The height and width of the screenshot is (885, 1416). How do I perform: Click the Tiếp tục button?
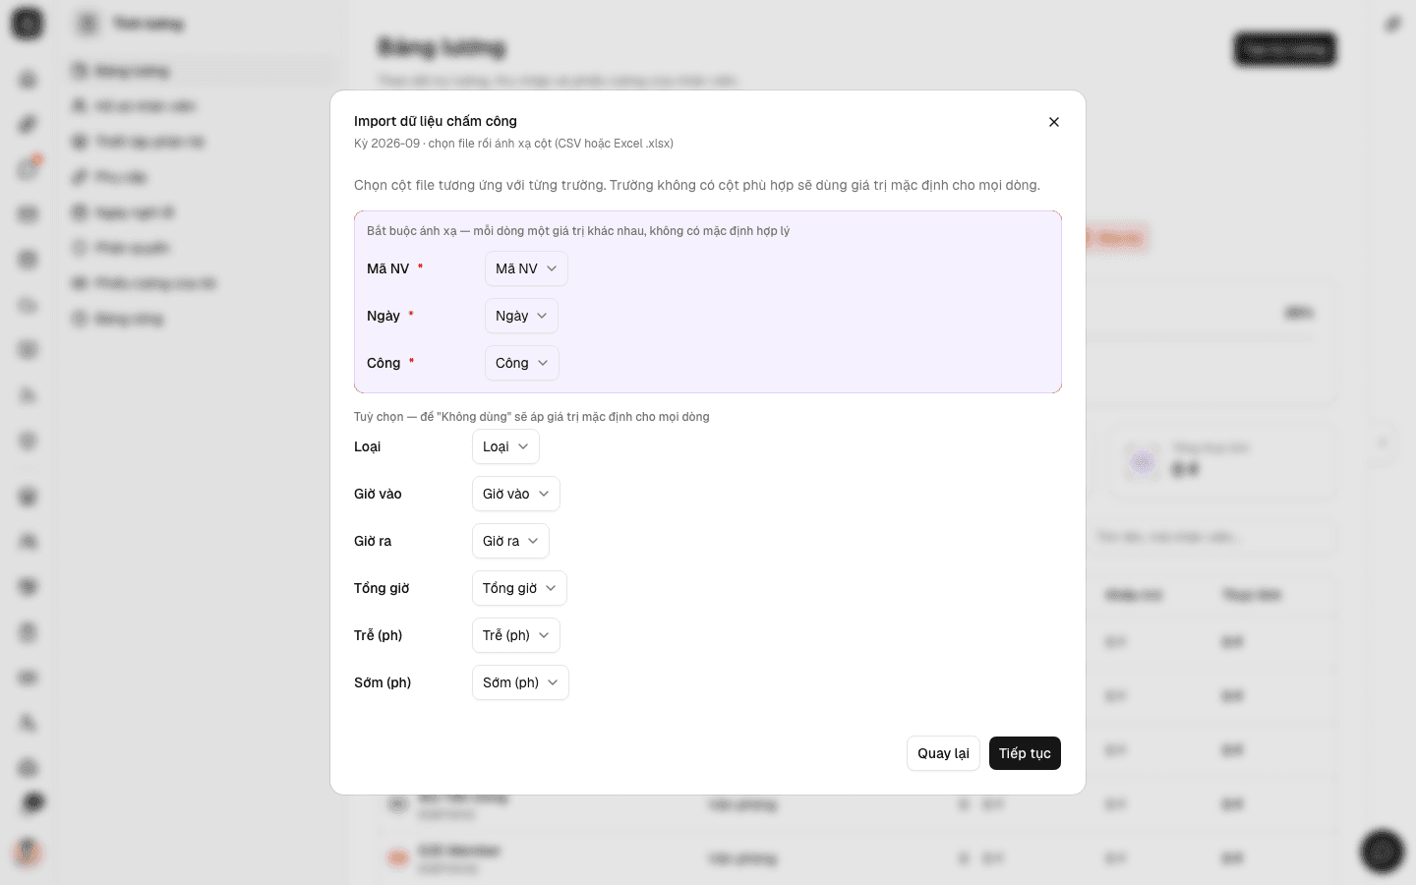tap(1025, 753)
